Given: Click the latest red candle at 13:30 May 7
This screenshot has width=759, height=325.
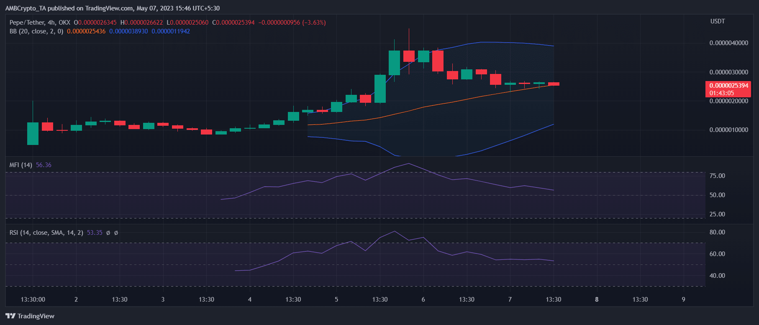Looking at the screenshot, I should tap(554, 84).
